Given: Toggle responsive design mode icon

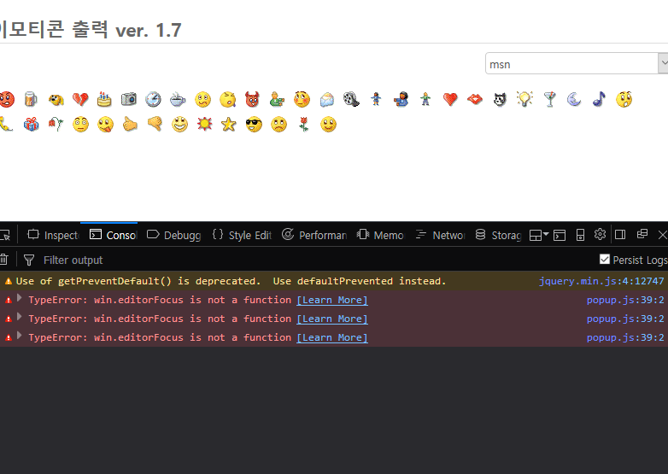Looking at the screenshot, I should pos(580,235).
